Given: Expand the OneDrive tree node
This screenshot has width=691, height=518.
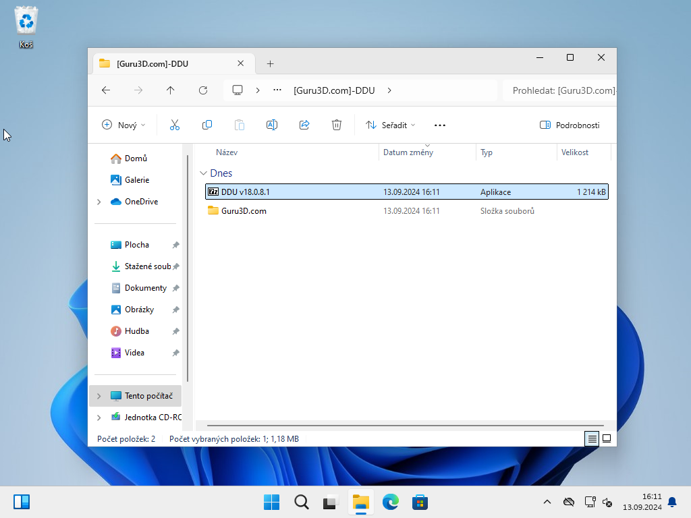Looking at the screenshot, I should click(99, 202).
